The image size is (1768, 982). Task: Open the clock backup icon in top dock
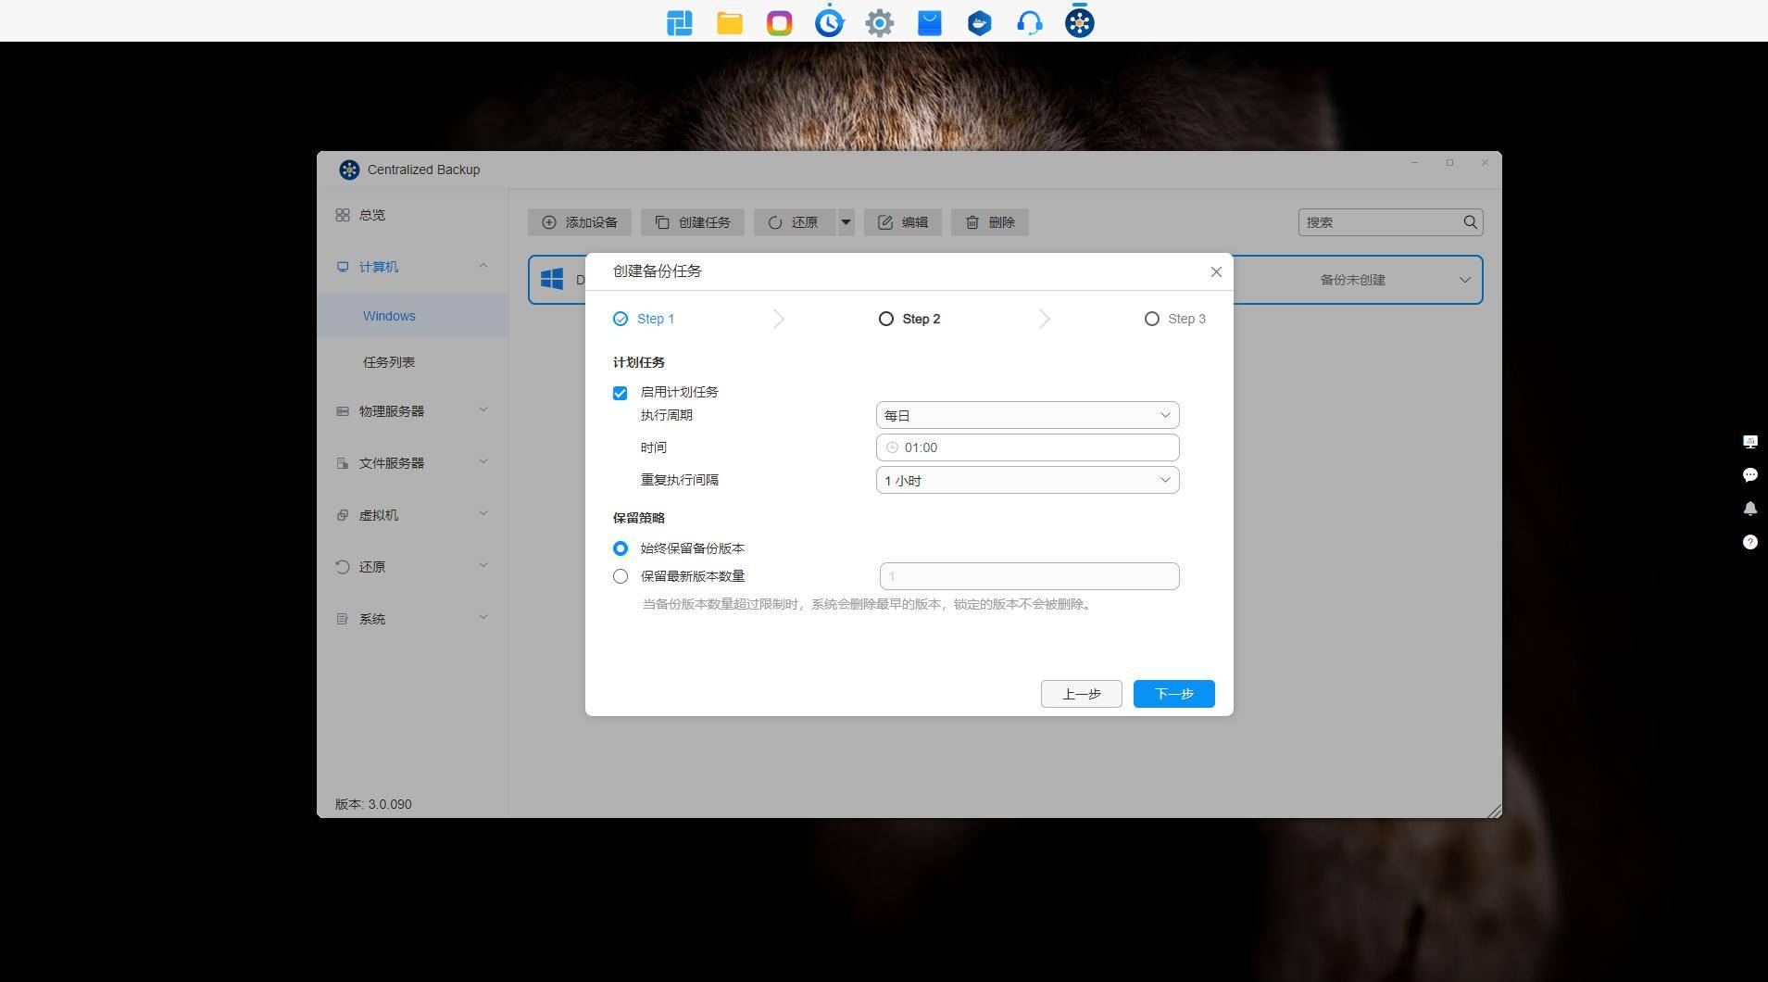(x=829, y=22)
